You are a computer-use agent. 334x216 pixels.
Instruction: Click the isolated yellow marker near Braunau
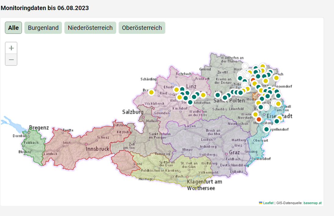tap(151, 92)
